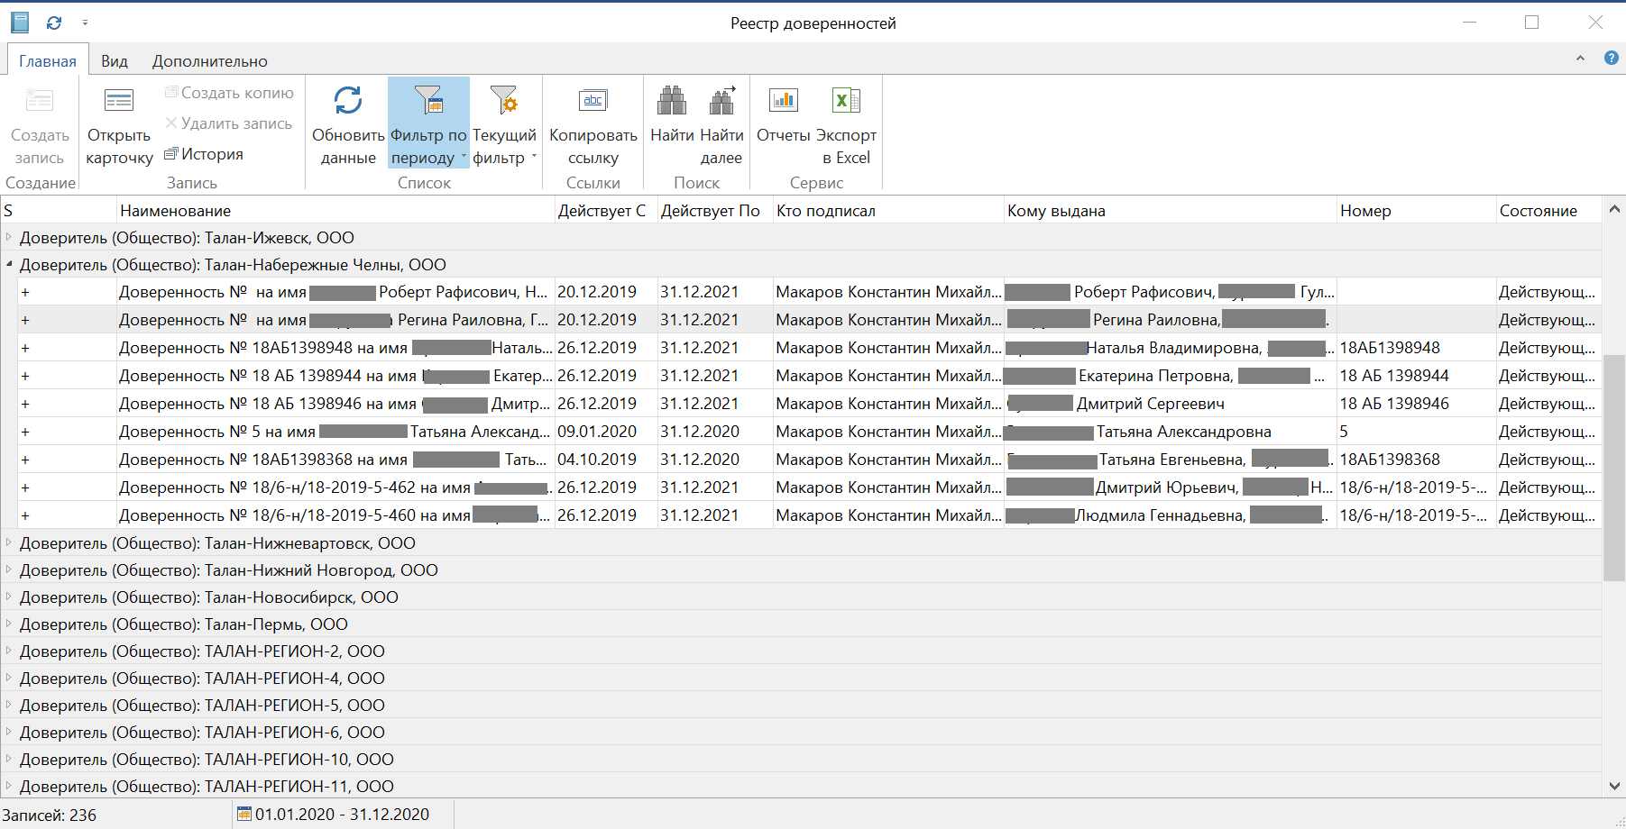Select Доверенность № 18АБ1398368 row
This screenshot has height=829, width=1626.
point(810,460)
